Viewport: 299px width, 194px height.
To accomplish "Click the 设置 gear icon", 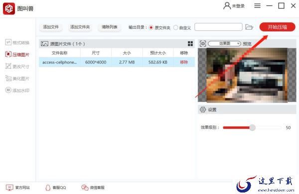I will (203, 109).
